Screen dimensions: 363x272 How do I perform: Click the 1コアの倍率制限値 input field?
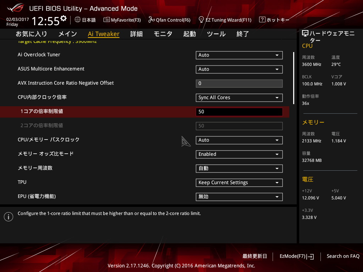pos(239,112)
